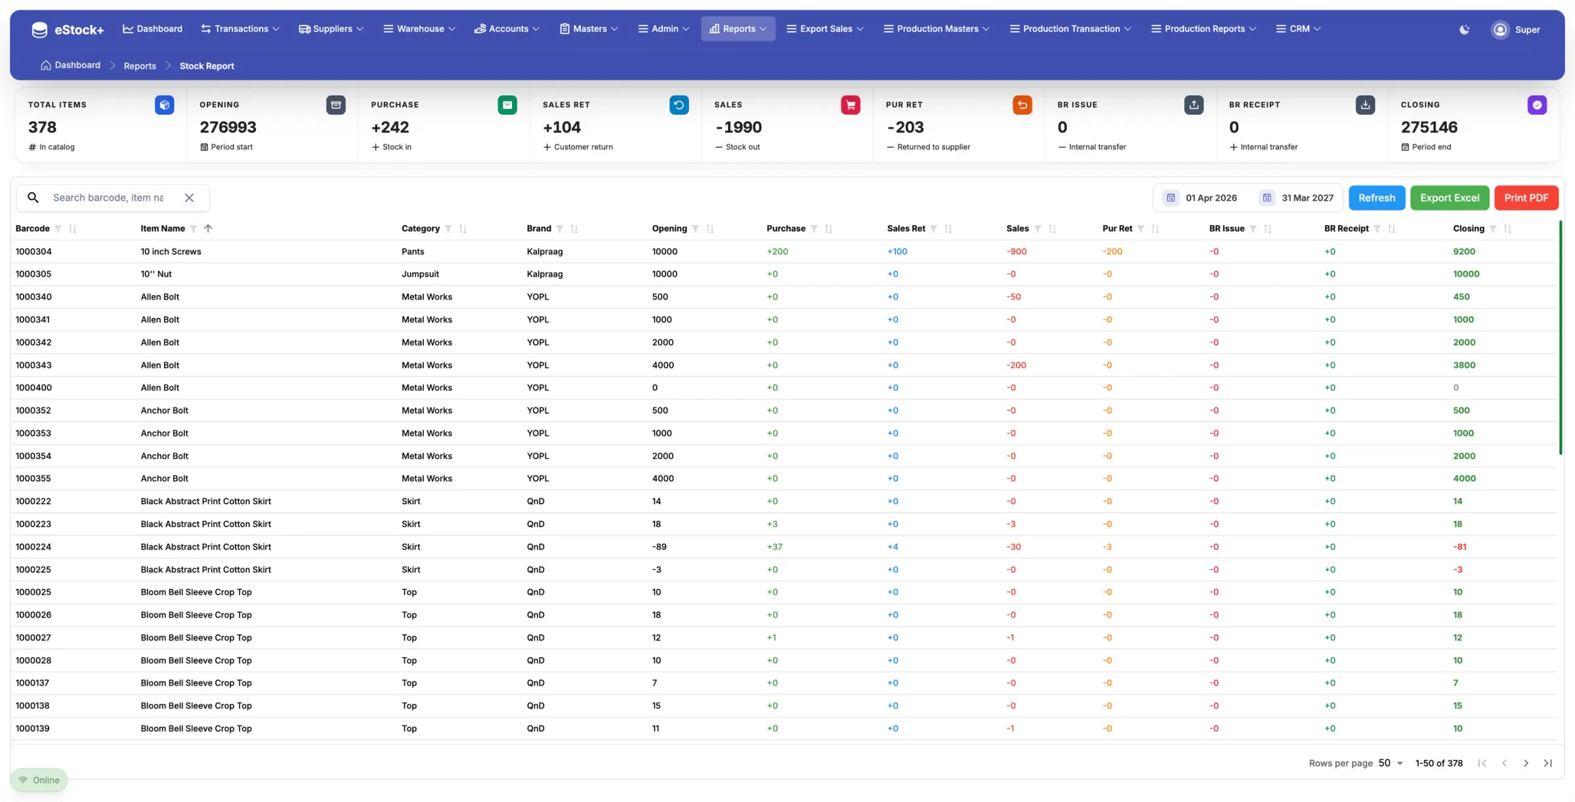This screenshot has height=802, width=1575.
Task: Go to next page of results
Action: pos(1526,763)
